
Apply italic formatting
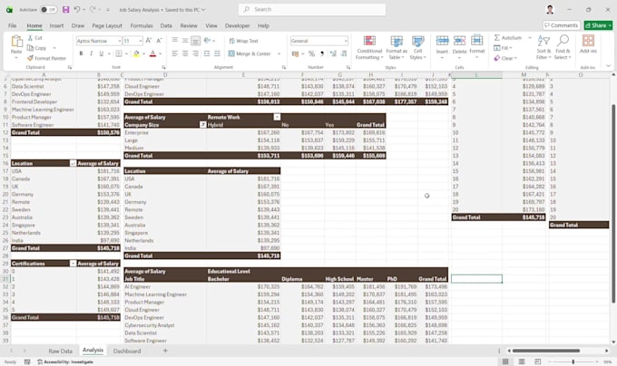click(91, 53)
